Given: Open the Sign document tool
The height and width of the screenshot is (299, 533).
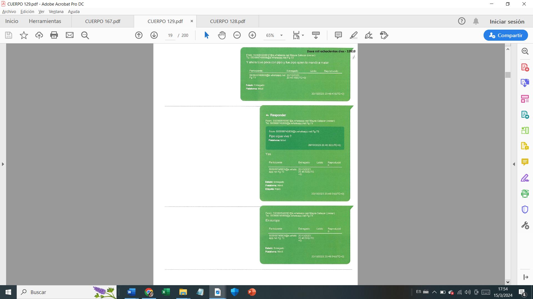Looking at the screenshot, I should [x=369, y=35].
